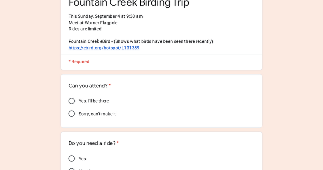The width and height of the screenshot is (323, 170).
Task: Select the "Yes, I'll be there" radio button
Action: (72, 101)
